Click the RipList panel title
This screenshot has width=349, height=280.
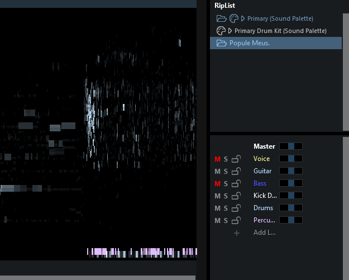225,6
